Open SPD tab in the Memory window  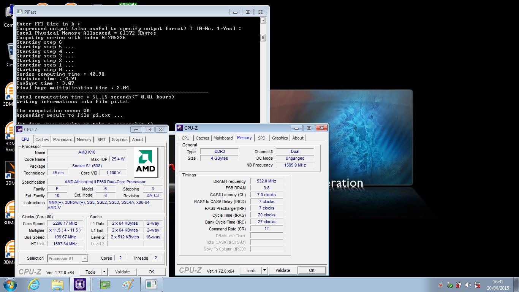(x=262, y=138)
